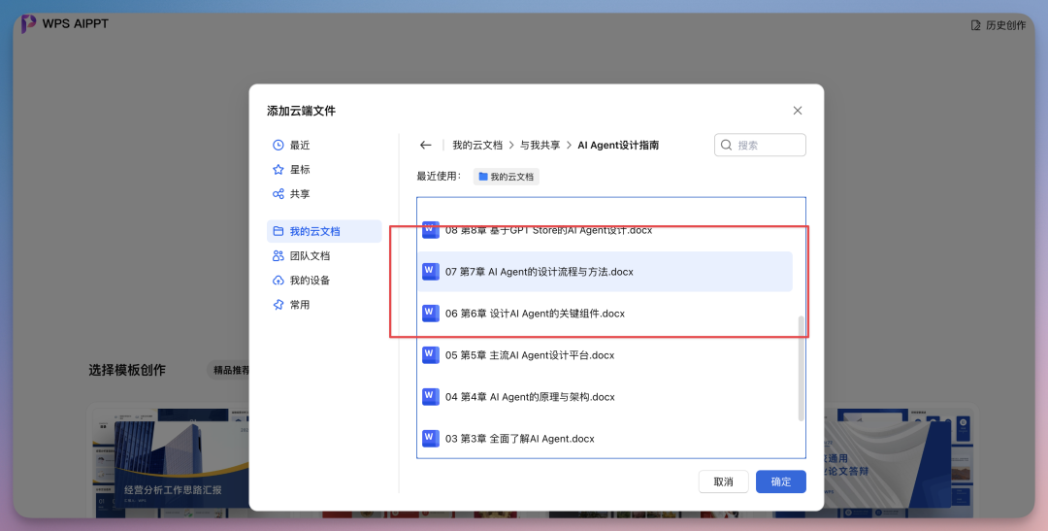This screenshot has width=1048, height=531.
Task: Select 04 第4章 AI Agent的原理与架构.docx
Action: click(605, 397)
